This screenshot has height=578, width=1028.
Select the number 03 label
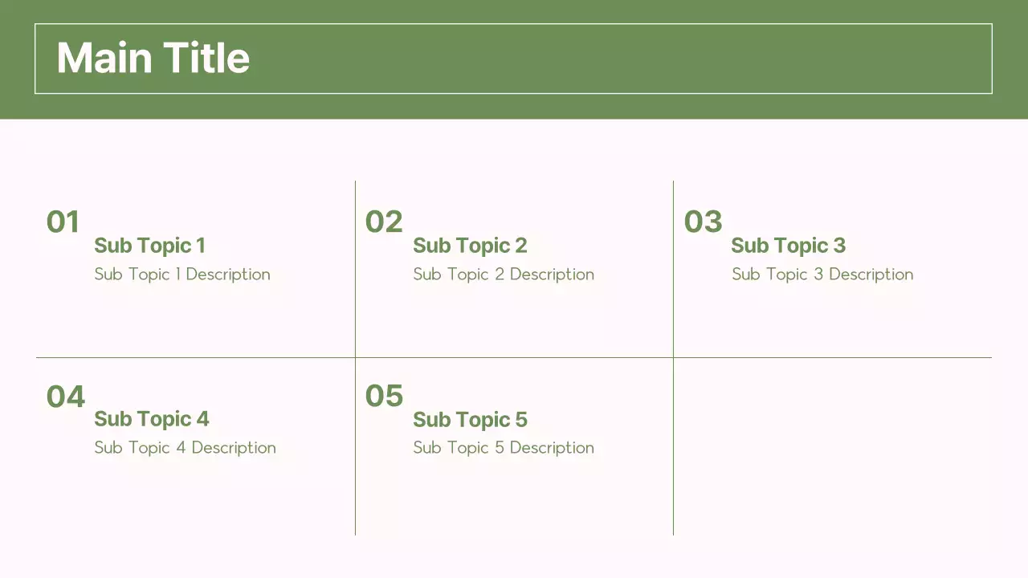(703, 222)
